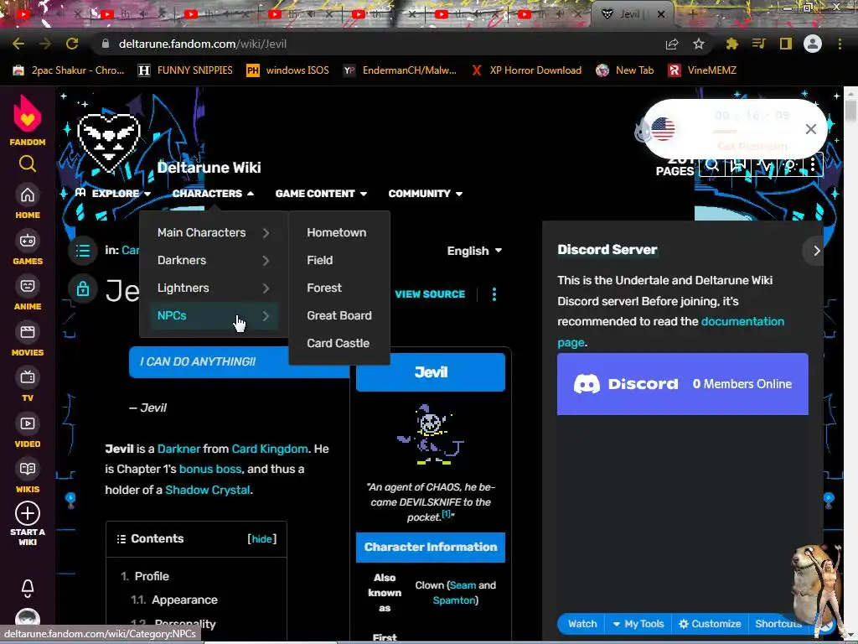Reload the page with refresh icon

coord(72,44)
